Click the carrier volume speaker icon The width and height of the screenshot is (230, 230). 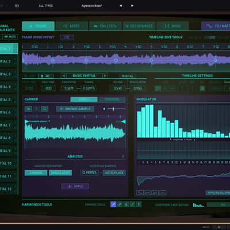pos(104,109)
